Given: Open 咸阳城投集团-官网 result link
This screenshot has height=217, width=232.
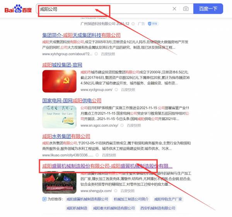Looking at the screenshot, I should (62, 65).
